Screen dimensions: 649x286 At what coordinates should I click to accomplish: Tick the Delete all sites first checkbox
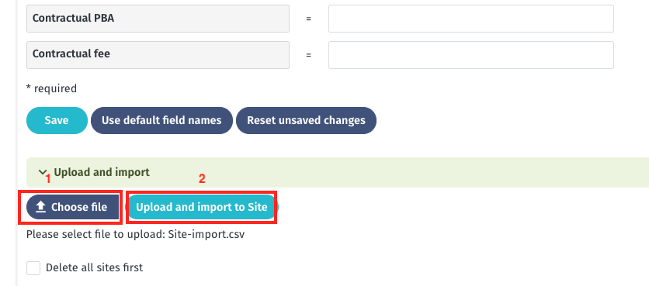click(33, 268)
